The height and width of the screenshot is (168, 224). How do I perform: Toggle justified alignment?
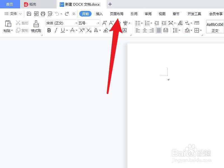pyautogui.click(x=159, y=30)
